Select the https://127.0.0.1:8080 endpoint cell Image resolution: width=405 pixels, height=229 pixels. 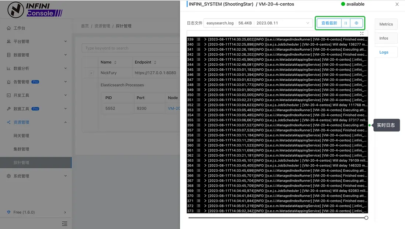click(x=155, y=73)
